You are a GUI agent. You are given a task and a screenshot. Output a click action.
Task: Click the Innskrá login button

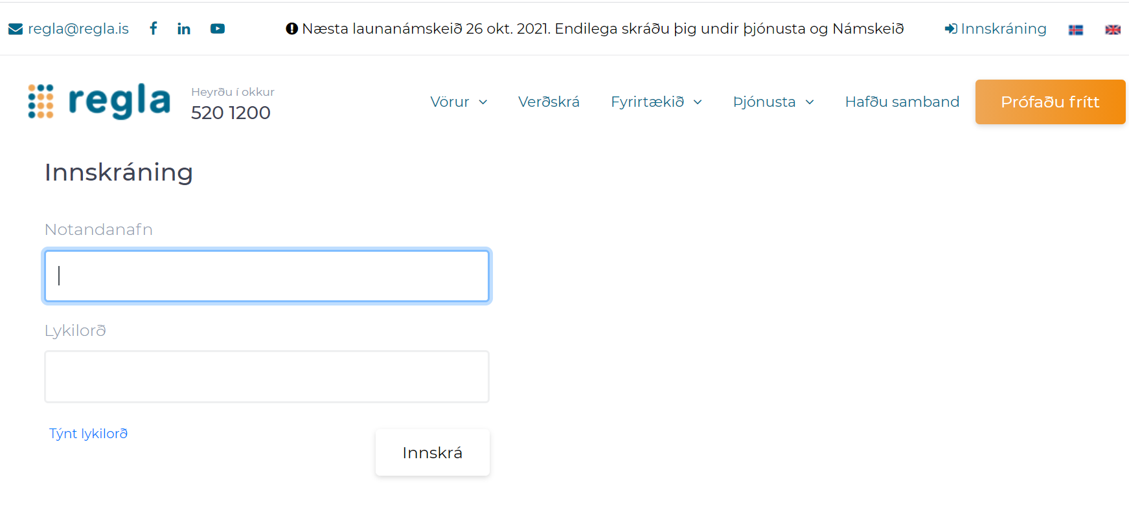[433, 452]
